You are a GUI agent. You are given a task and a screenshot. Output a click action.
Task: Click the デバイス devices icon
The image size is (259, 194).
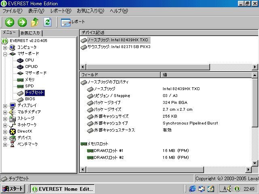pos(13,138)
